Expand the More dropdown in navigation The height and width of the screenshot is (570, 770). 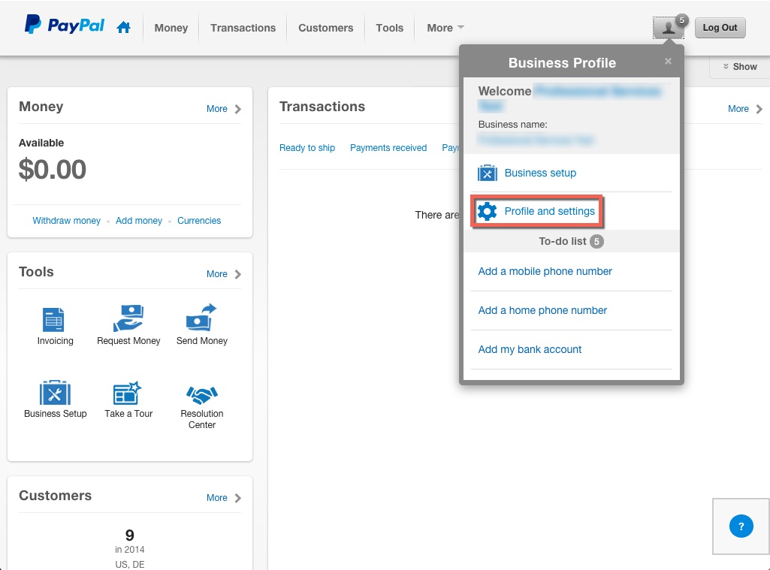(445, 28)
